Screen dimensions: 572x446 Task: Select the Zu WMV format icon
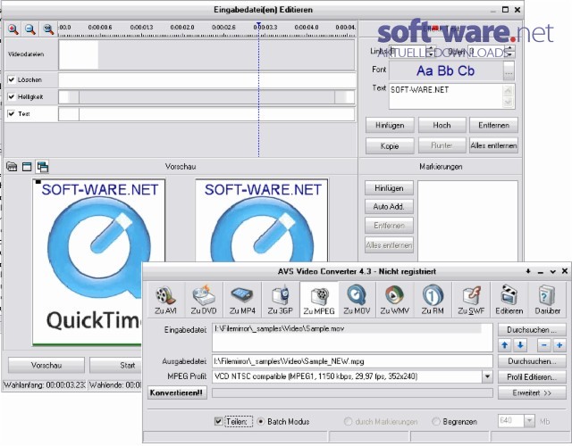pos(395,300)
